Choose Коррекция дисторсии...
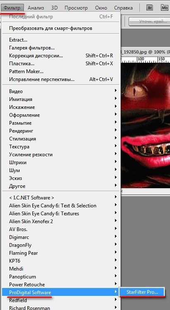170x310 pixels. coord(61,56)
